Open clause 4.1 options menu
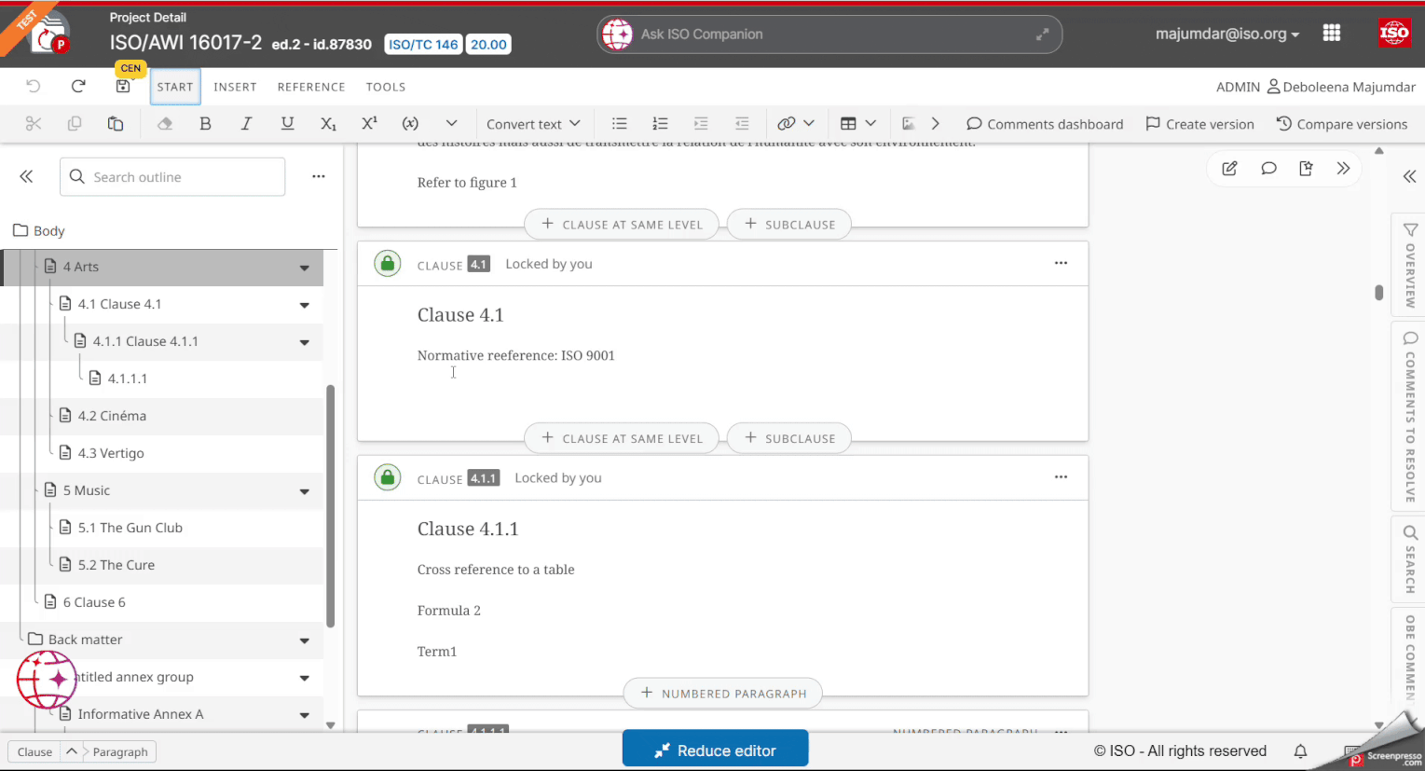Viewport: 1425px width, 771px height. pos(1061,263)
